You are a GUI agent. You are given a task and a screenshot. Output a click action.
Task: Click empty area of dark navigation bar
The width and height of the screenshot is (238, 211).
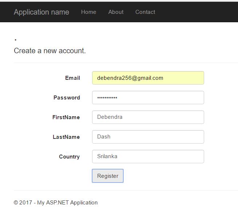pos(197,12)
